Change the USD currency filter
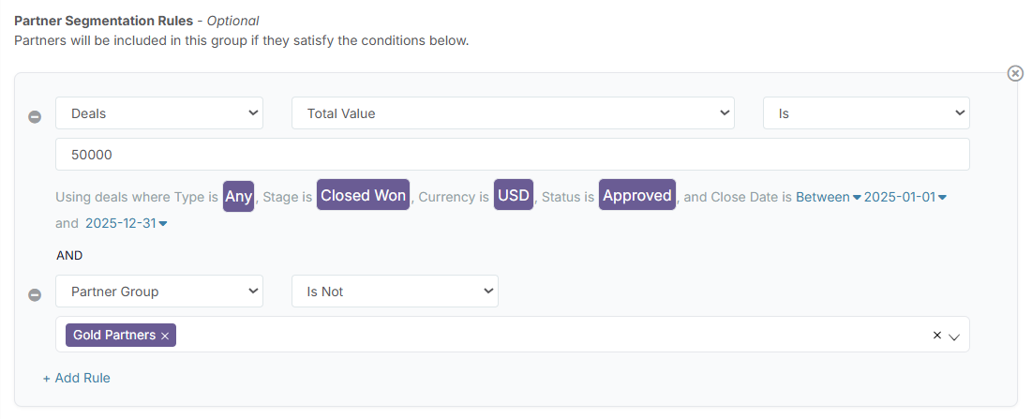The image size is (1032, 419). 514,195
